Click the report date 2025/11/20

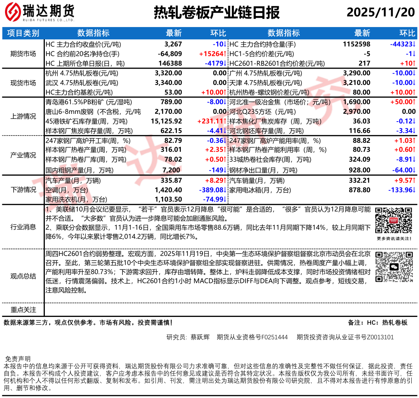380,13
